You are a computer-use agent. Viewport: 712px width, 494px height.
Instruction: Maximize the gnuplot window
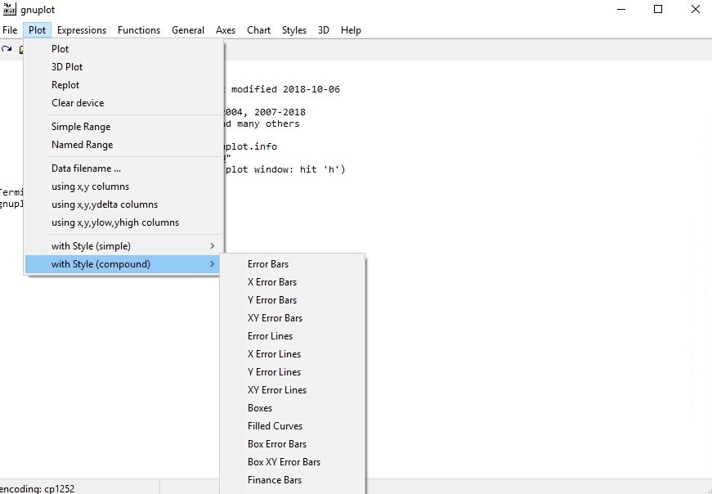658,9
